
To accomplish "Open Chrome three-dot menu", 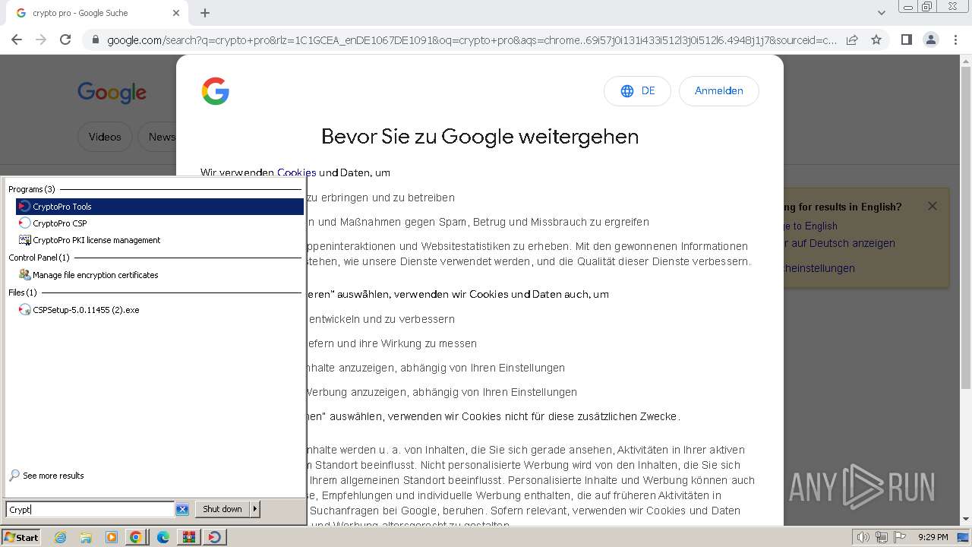I will point(955,40).
